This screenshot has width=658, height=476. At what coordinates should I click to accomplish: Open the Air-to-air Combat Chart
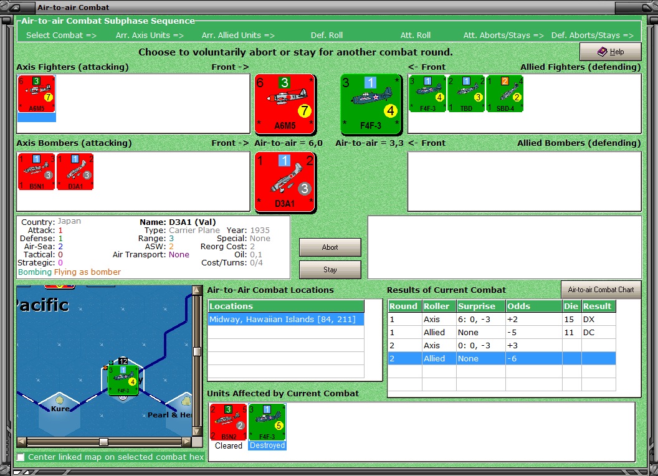click(601, 290)
